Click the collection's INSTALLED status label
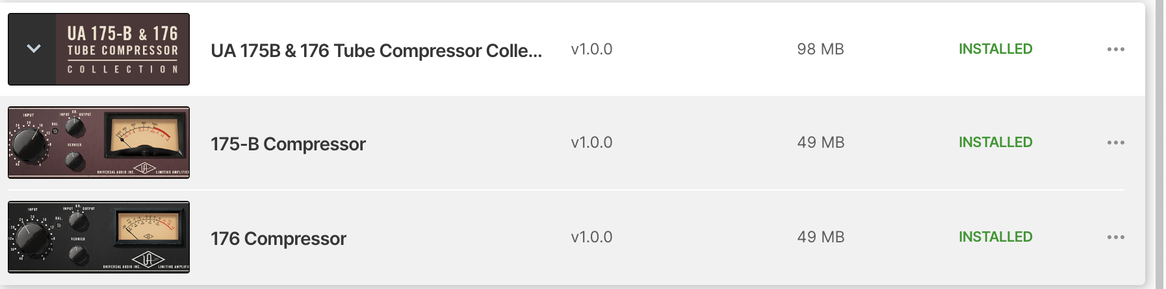The image size is (1166, 289). pyautogui.click(x=995, y=49)
